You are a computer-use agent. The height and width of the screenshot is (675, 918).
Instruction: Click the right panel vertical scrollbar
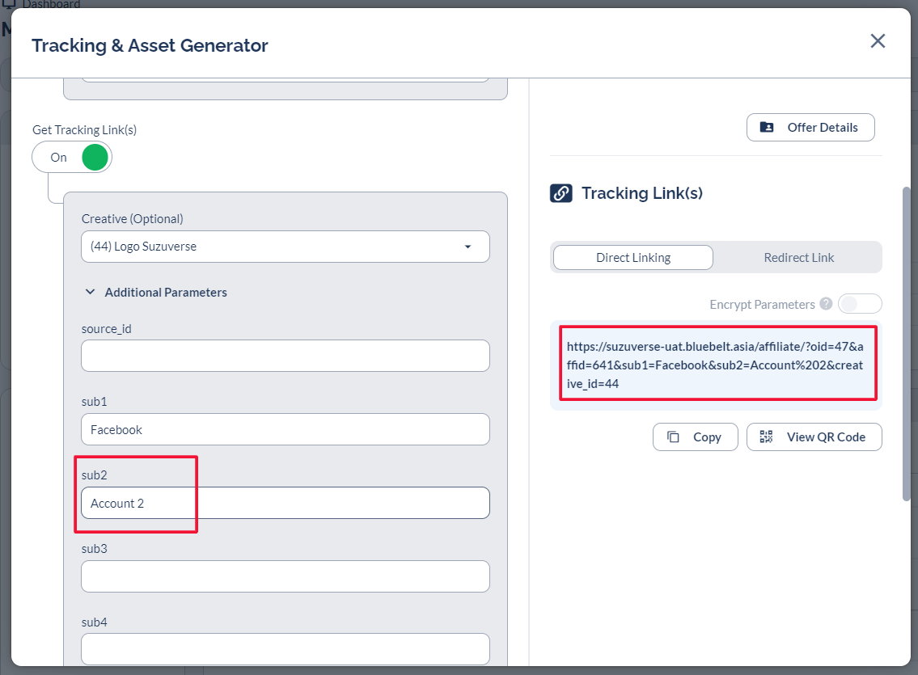tap(907, 344)
